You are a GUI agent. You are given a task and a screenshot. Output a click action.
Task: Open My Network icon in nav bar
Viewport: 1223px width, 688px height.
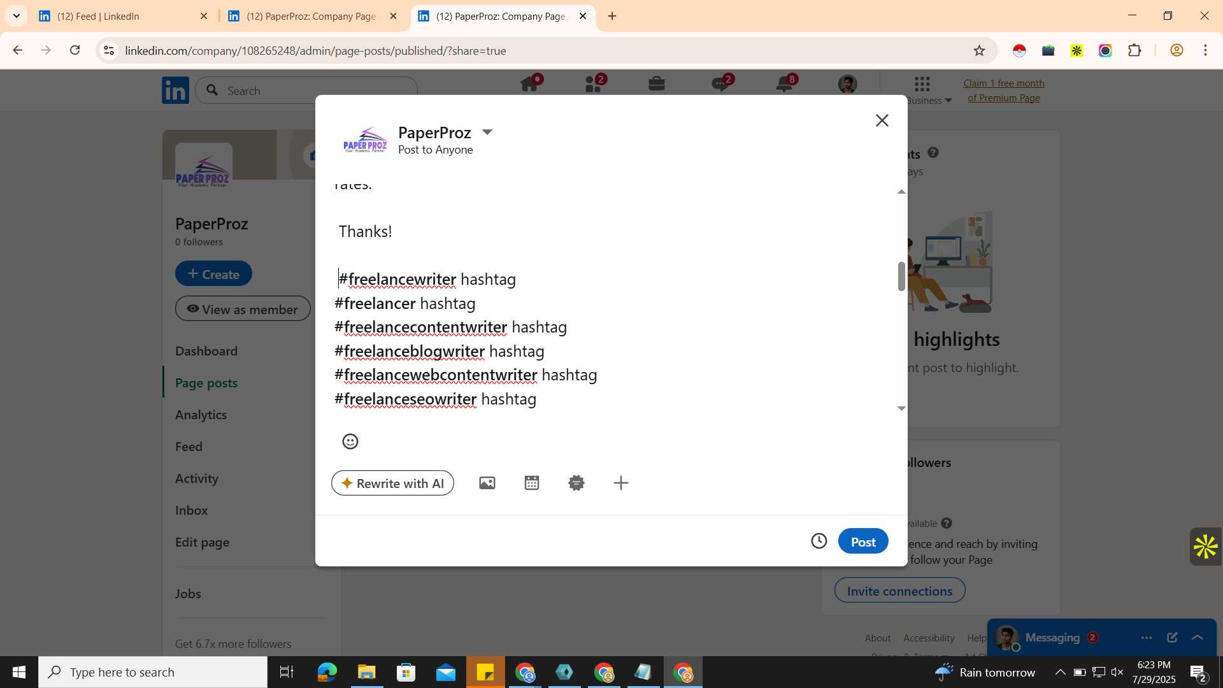tap(594, 84)
